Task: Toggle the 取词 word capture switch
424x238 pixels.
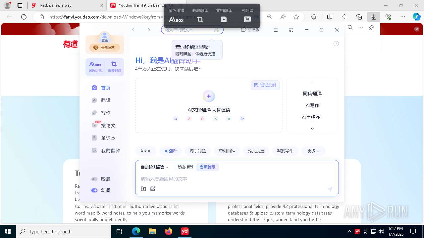Action: pyautogui.click(x=94, y=179)
